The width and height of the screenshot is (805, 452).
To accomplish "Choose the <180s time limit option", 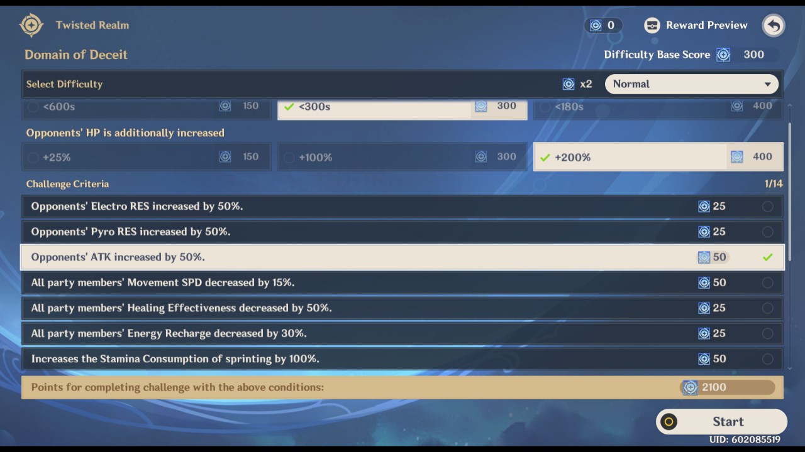I will click(x=657, y=107).
